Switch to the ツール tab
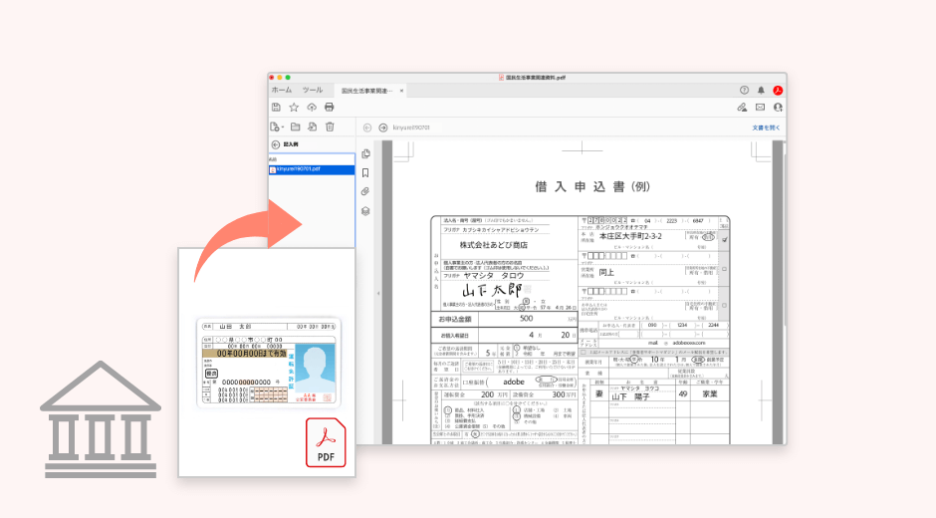The width and height of the screenshot is (936, 518). [313, 91]
